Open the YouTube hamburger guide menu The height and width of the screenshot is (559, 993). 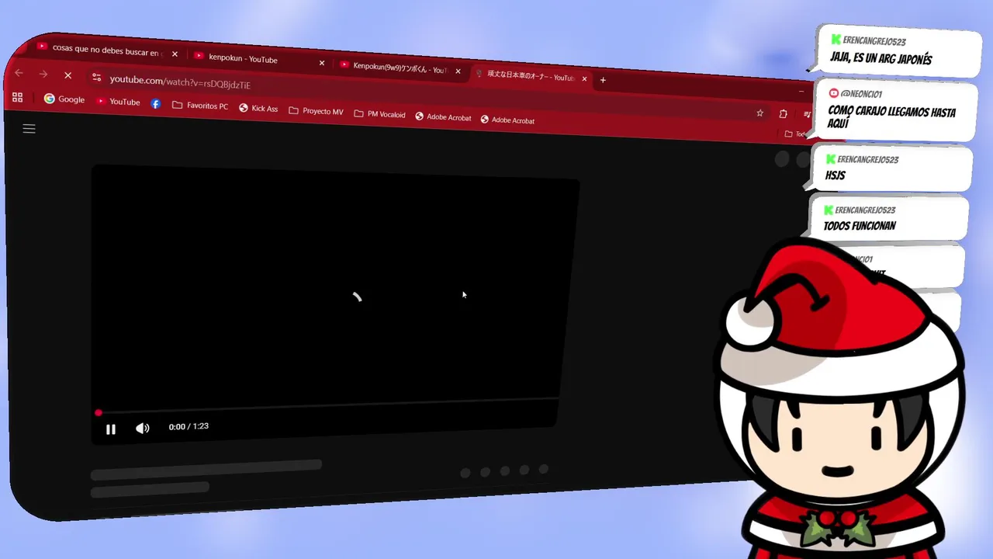tap(29, 129)
